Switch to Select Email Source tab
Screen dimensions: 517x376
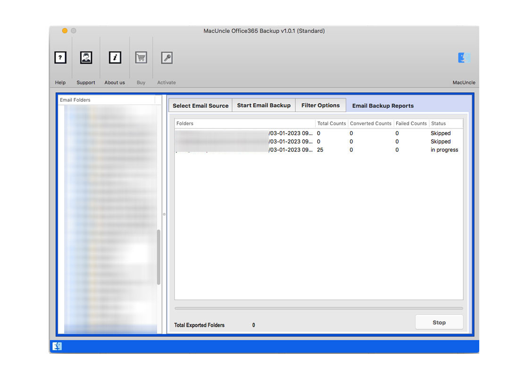coord(200,105)
